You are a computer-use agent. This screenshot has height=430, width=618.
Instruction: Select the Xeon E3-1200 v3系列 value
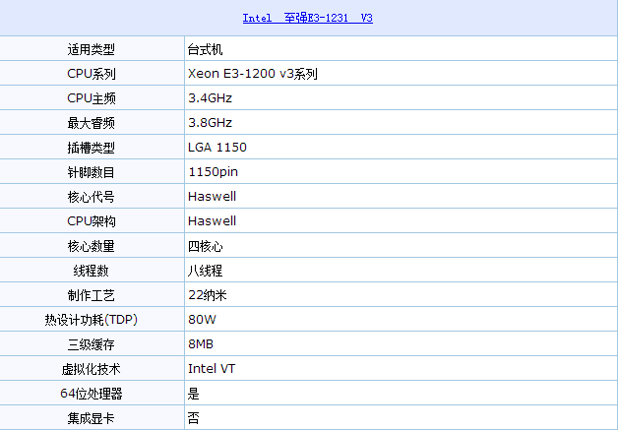coord(253,74)
